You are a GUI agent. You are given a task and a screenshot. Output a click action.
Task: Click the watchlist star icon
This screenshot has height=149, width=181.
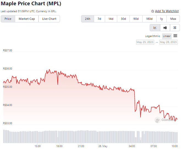tap(153, 11)
